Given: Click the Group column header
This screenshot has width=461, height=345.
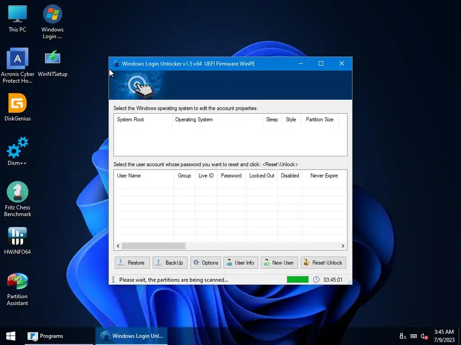Looking at the screenshot, I should (184, 176).
